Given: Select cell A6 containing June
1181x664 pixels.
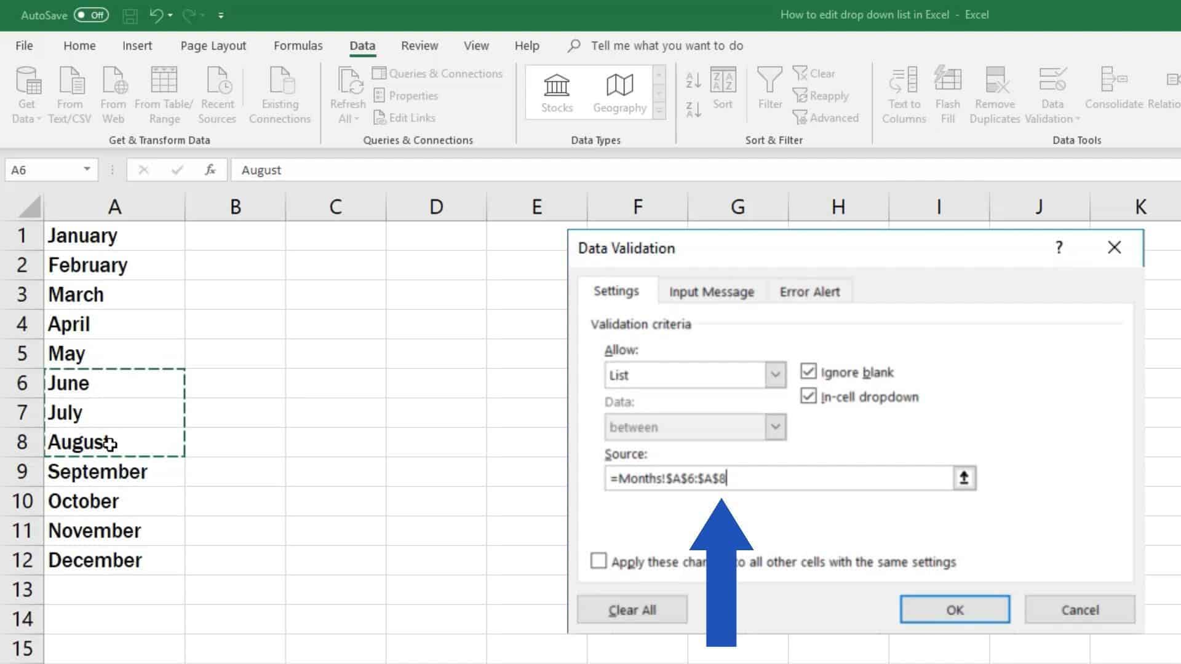Looking at the screenshot, I should pyautogui.click(x=114, y=382).
